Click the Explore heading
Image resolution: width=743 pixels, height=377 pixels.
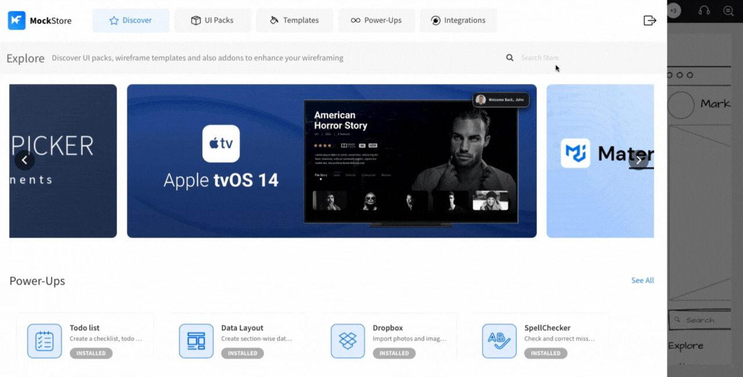pos(26,58)
